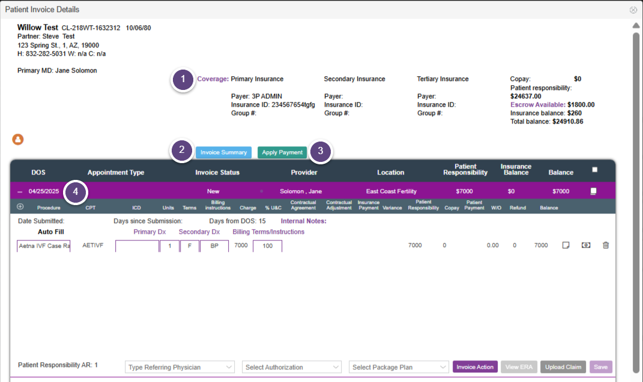Click the Escrow Available link

tap(537, 104)
